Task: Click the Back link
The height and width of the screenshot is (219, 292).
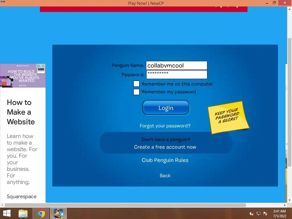Action: click(x=165, y=176)
